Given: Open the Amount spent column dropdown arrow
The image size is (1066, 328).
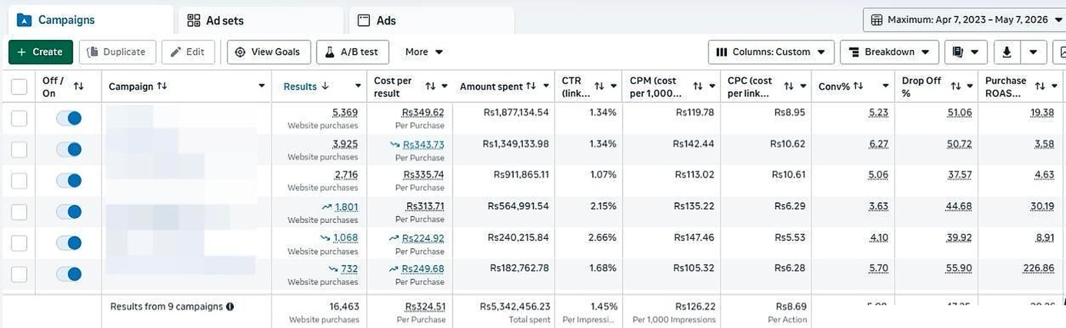Looking at the screenshot, I should [x=546, y=86].
